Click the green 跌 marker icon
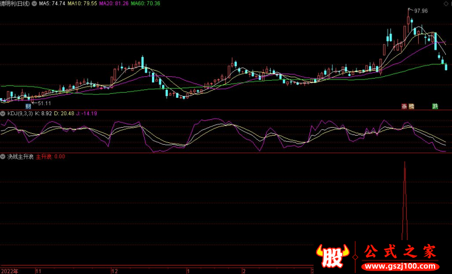The width and height of the screenshot is (452, 274). 435,106
